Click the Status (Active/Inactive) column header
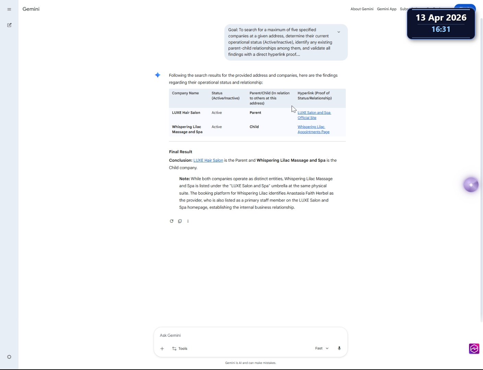Viewport: 483px width, 370px height. coord(225,96)
